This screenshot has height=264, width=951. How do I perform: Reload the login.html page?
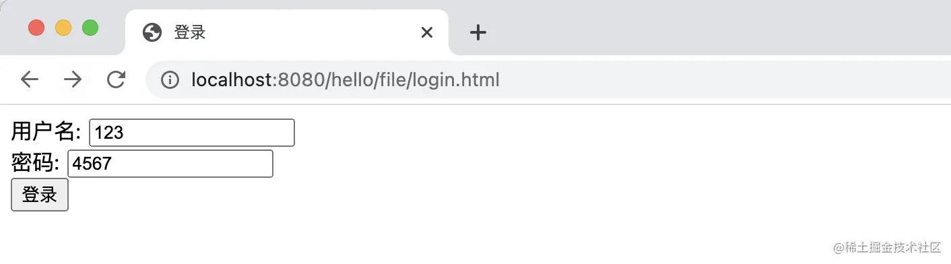tap(117, 79)
